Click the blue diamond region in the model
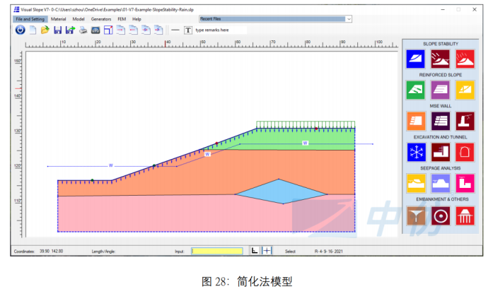The image size is (493, 289). point(281,191)
